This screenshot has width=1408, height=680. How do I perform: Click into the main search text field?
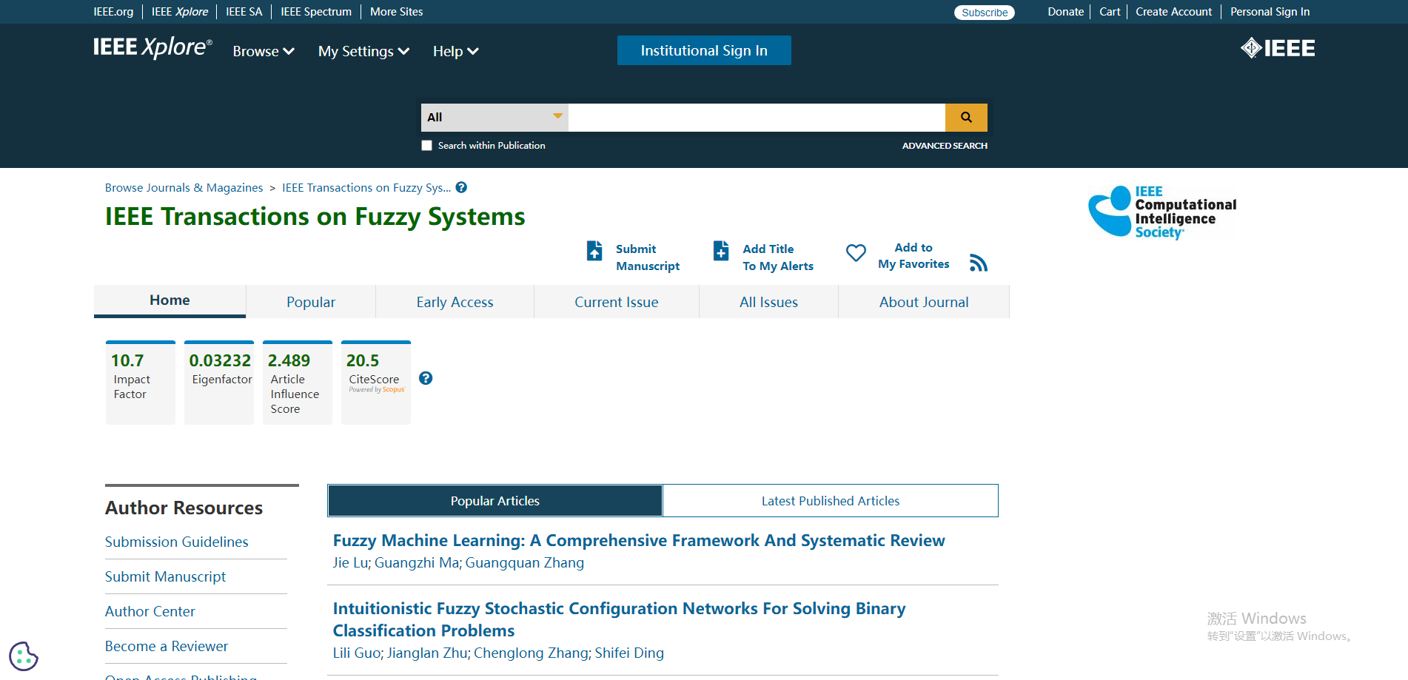(756, 117)
